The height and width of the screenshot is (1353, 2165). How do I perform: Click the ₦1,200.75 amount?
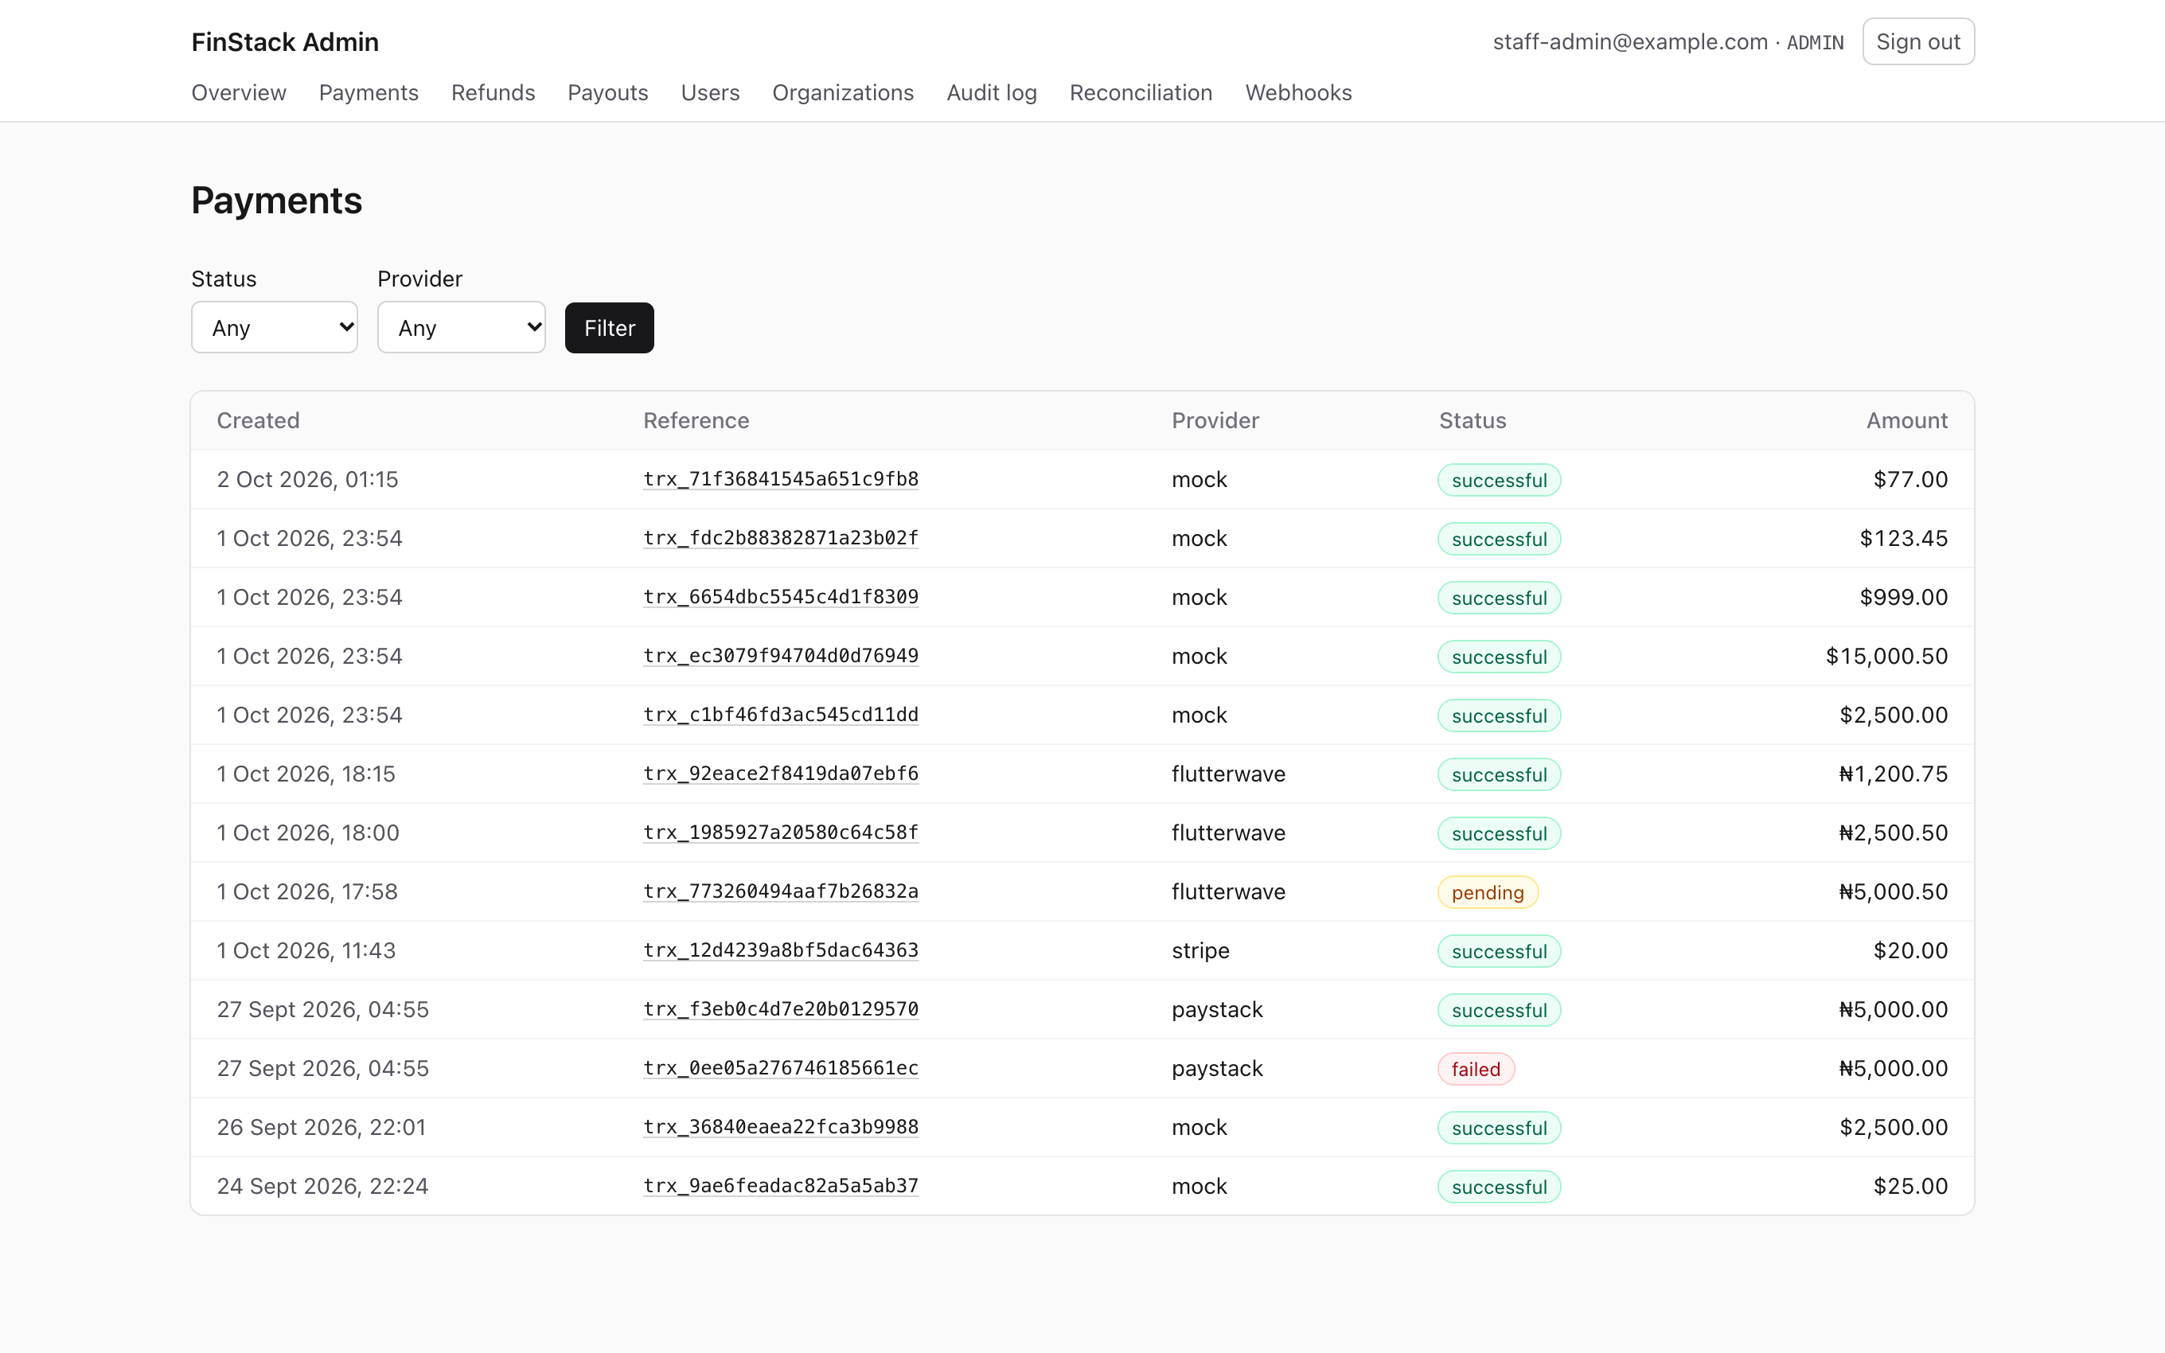(1893, 774)
